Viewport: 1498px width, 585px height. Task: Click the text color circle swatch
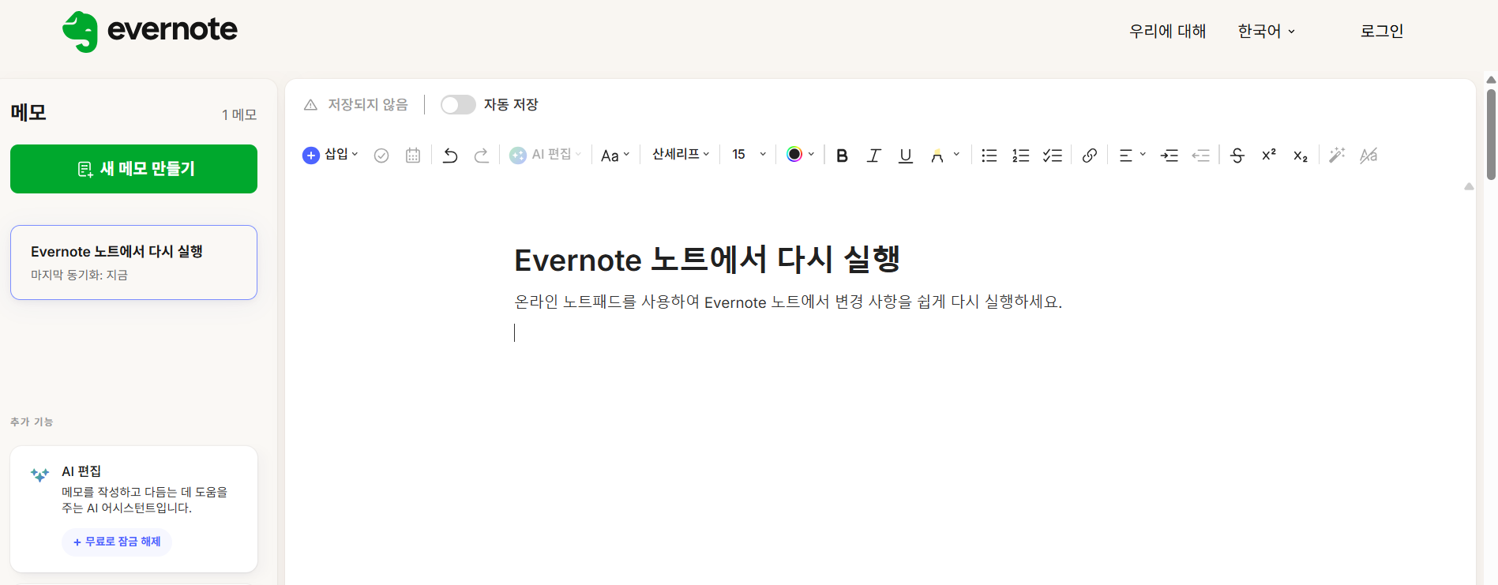point(794,155)
